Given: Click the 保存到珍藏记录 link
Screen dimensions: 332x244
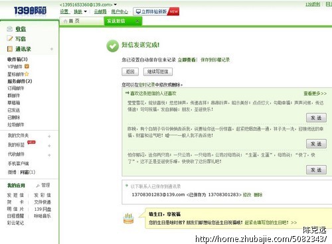Looking at the screenshot, I should 215,60.
